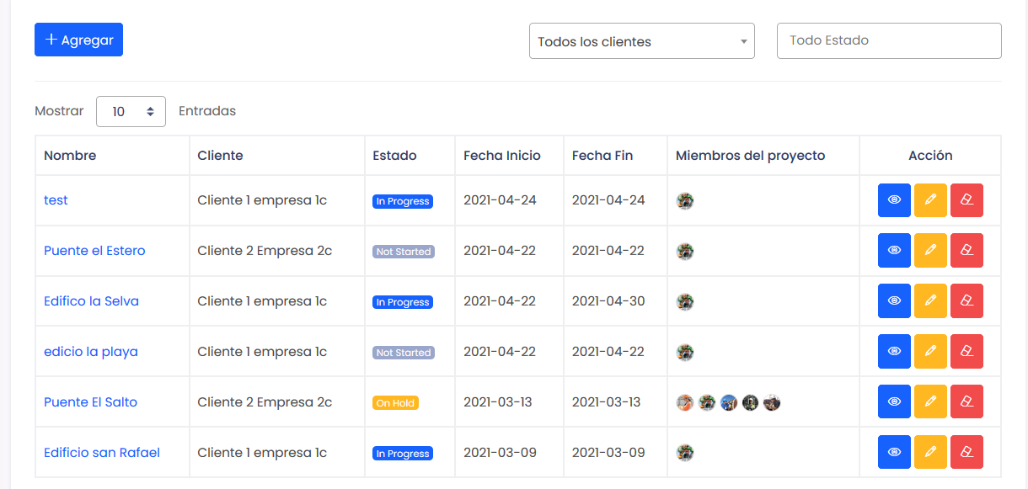Click the red delete icon for Puente El Salto
Image resolution: width=1028 pixels, height=489 pixels.
pyautogui.click(x=966, y=402)
